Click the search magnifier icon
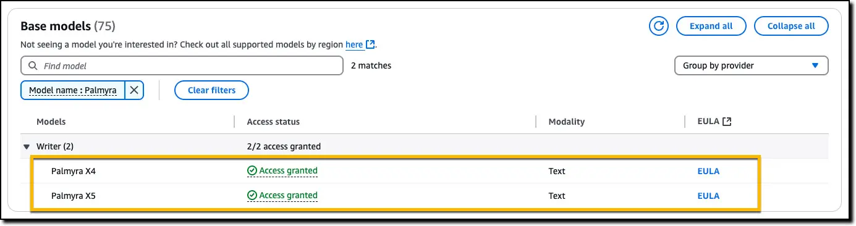This screenshot has height=226, width=856. coord(33,65)
